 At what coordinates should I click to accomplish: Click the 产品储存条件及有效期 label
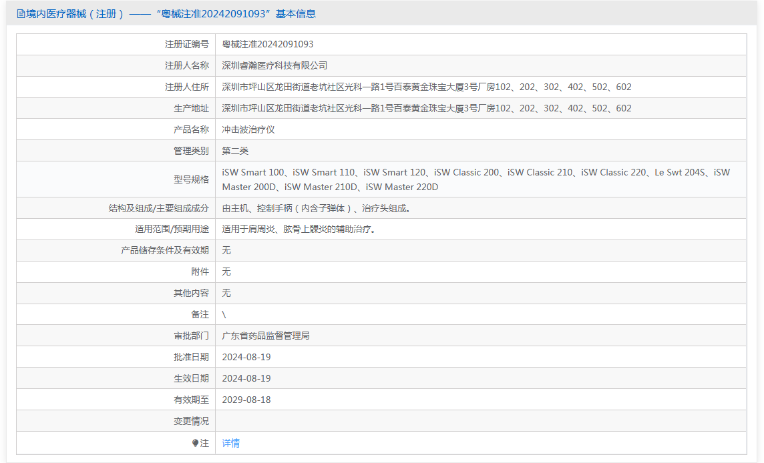(165, 251)
